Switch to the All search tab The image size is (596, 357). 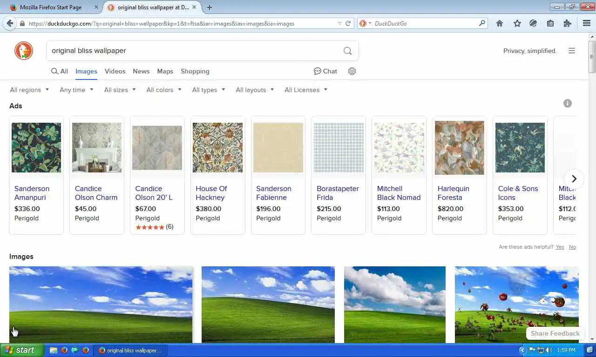pyautogui.click(x=60, y=71)
